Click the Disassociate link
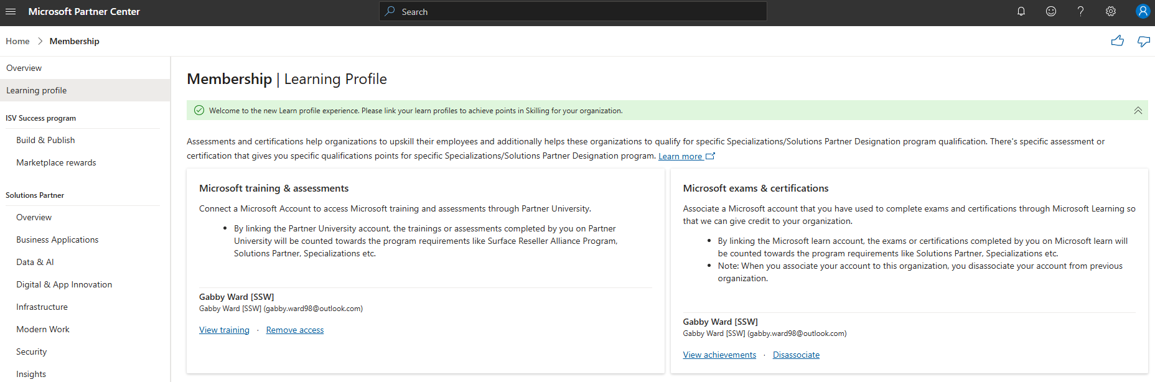The image size is (1155, 382). [796, 355]
